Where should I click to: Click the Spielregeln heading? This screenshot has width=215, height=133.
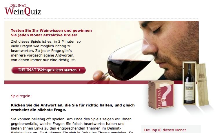click(21, 96)
